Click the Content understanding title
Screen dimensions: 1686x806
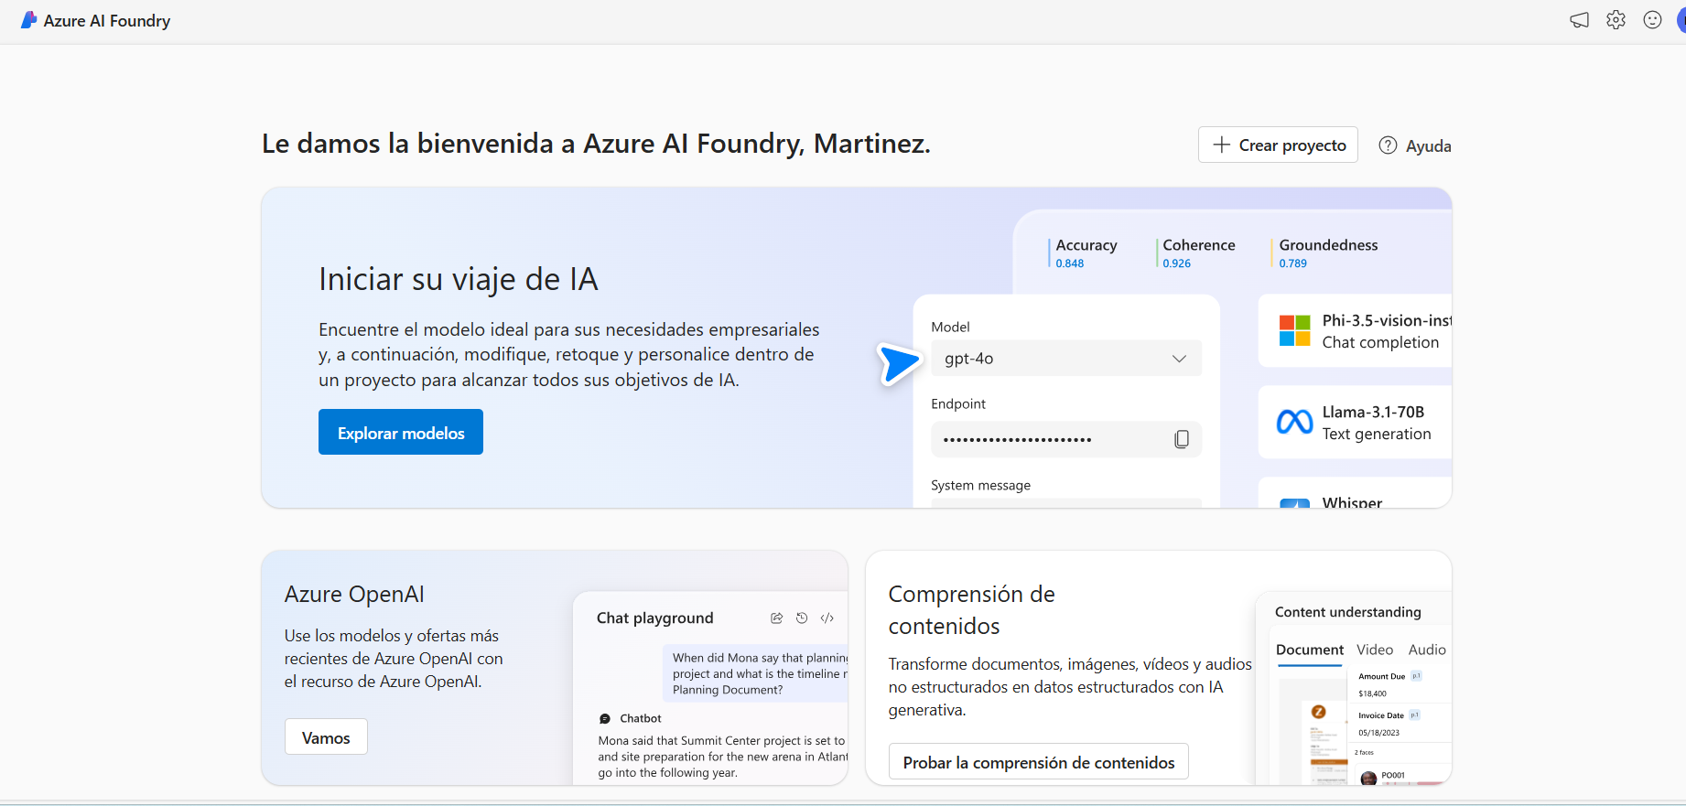click(1348, 612)
